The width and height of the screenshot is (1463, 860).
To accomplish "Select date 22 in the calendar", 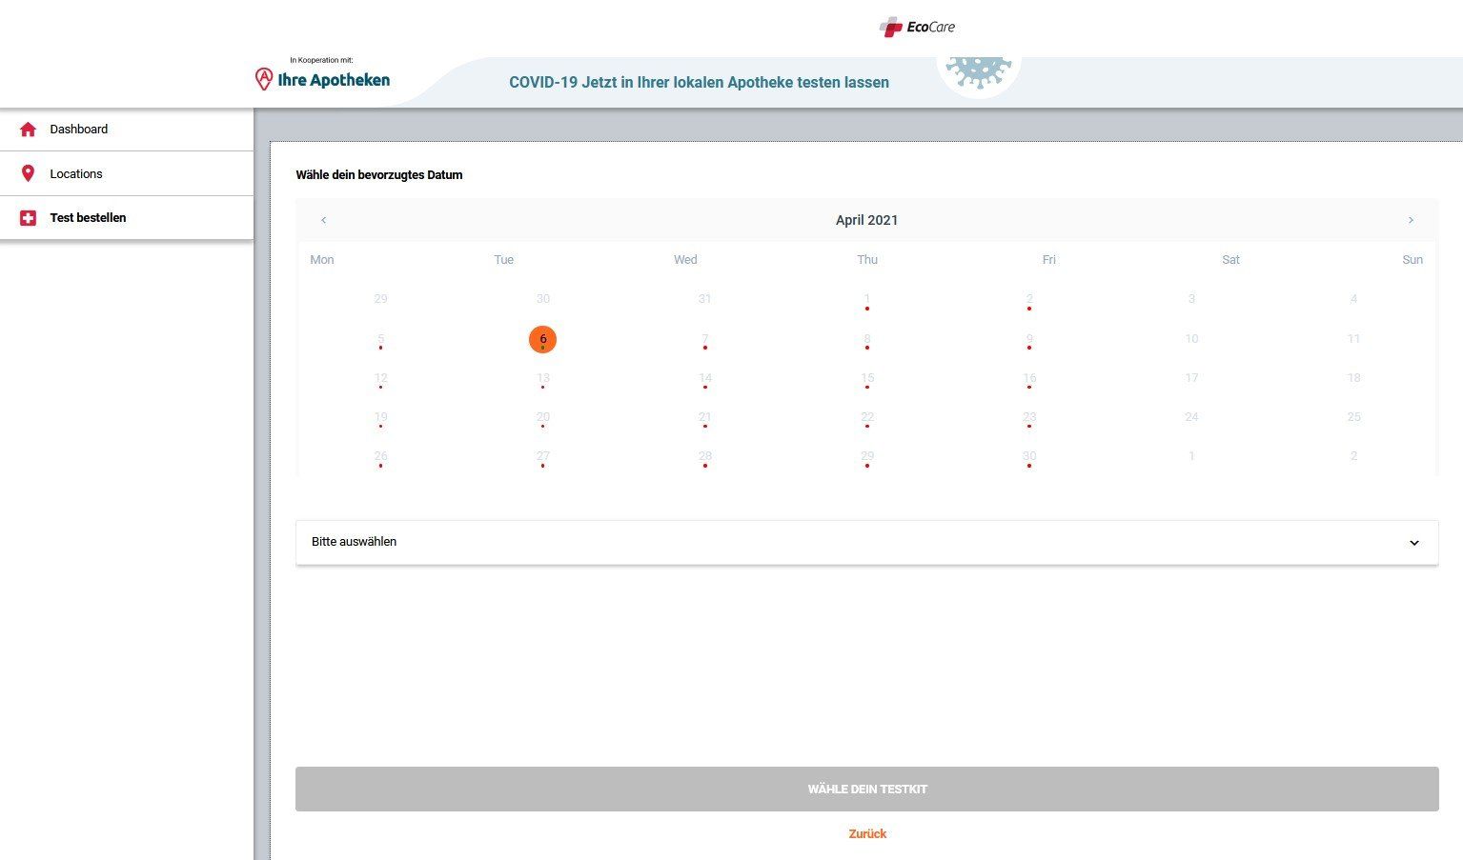I will point(867,417).
